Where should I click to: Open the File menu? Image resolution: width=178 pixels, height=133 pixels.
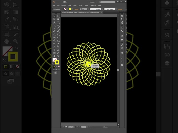coord(54,6)
